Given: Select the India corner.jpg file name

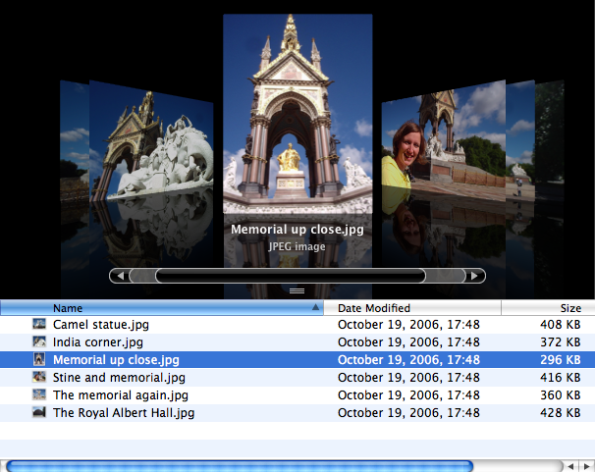Looking at the screenshot, I should (x=98, y=341).
